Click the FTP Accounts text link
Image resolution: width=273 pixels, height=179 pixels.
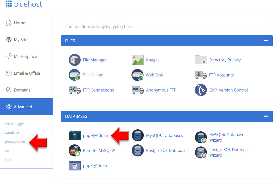tap(221, 75)
